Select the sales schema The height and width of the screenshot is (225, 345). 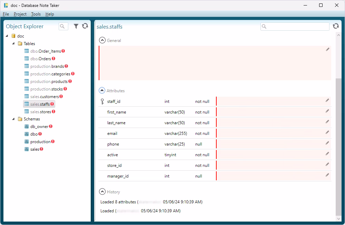pyautogui.click(x=35, y=149)
